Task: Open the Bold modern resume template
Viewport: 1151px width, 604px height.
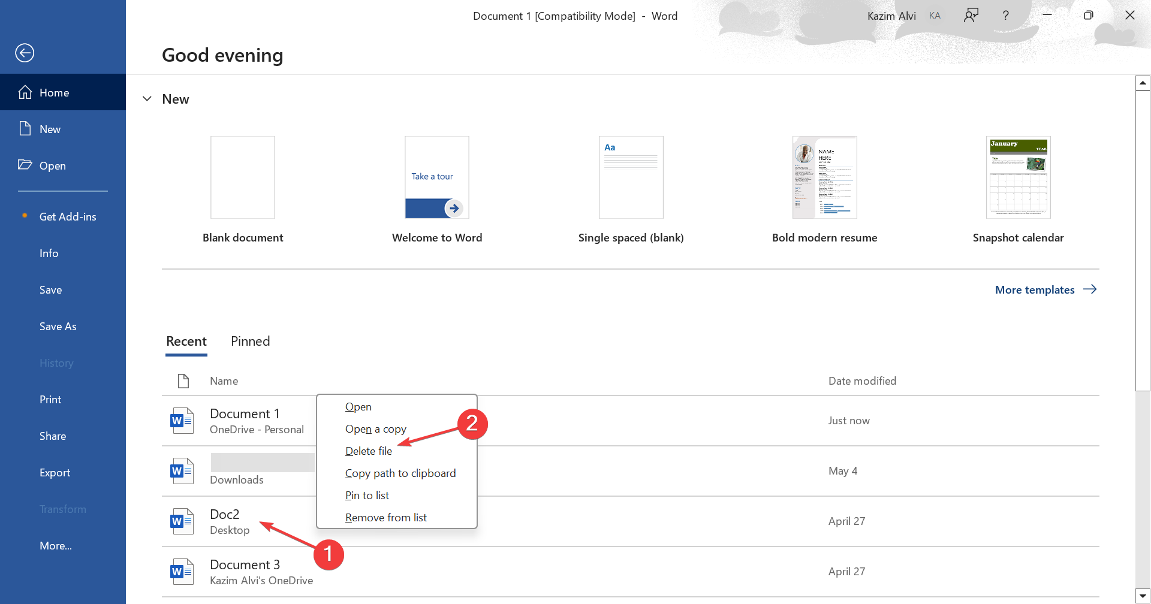Action: pos(824,177)
